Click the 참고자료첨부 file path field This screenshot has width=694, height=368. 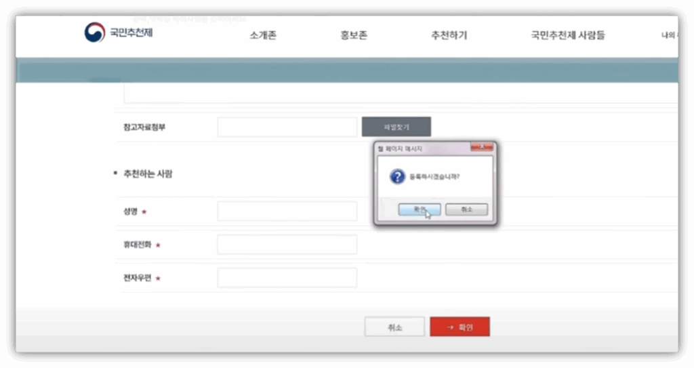pyautogui.click(x=287, y=127)
